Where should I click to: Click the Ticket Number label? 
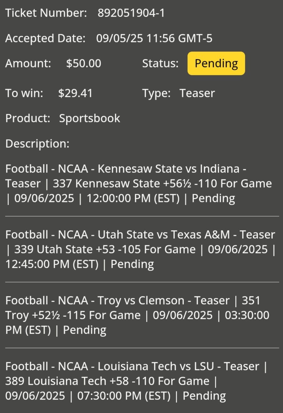tap(46, 13)
